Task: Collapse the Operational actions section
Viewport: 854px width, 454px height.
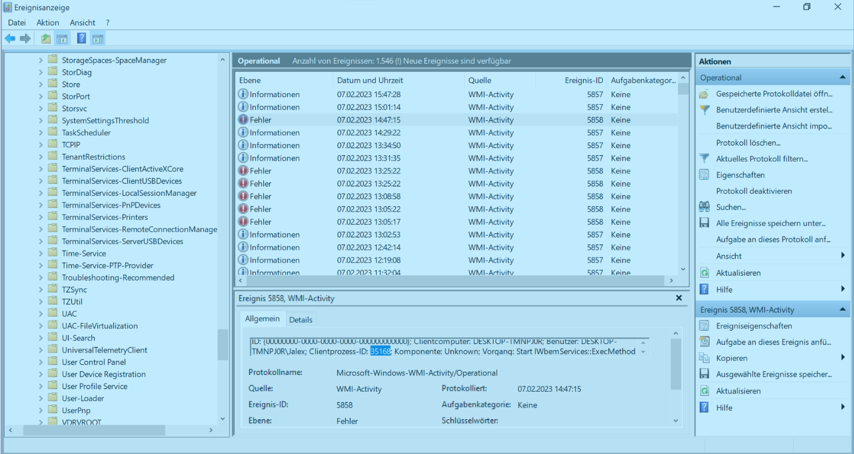Action: pyautogui.click(x=842, y=78)
